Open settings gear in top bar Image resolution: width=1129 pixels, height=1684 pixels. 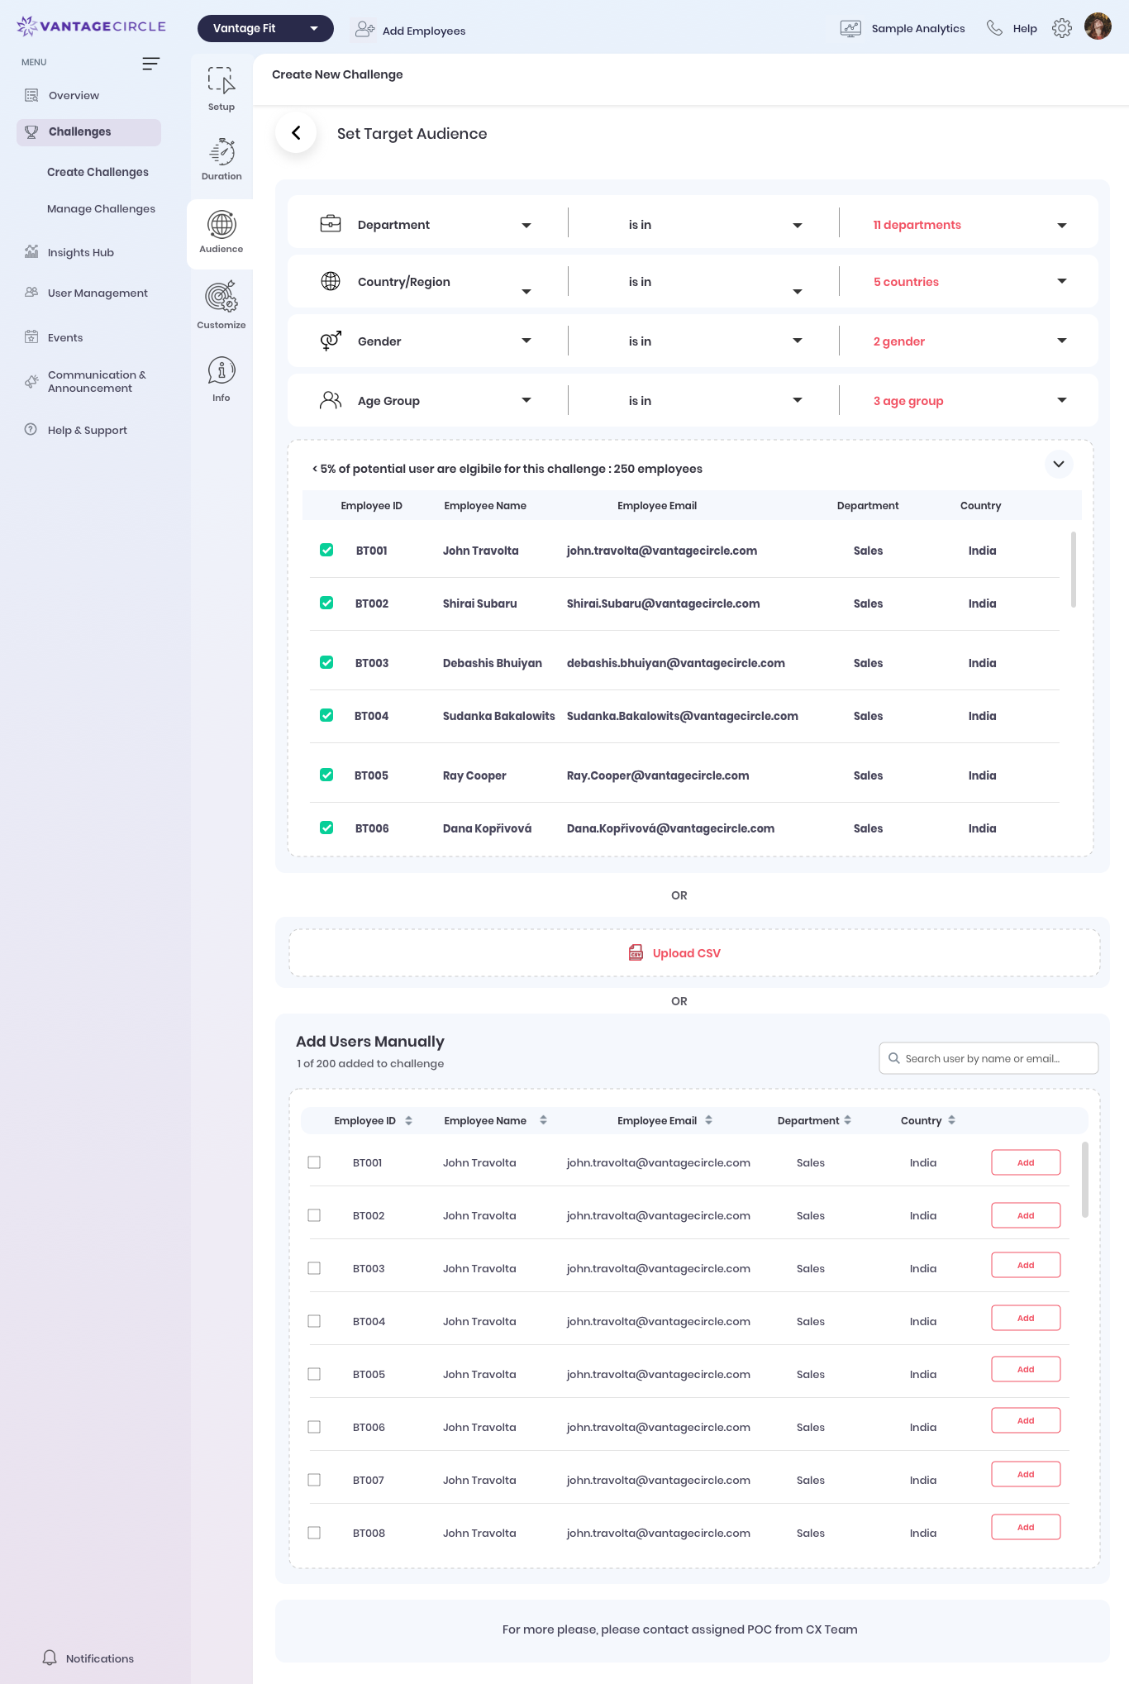1061,28
